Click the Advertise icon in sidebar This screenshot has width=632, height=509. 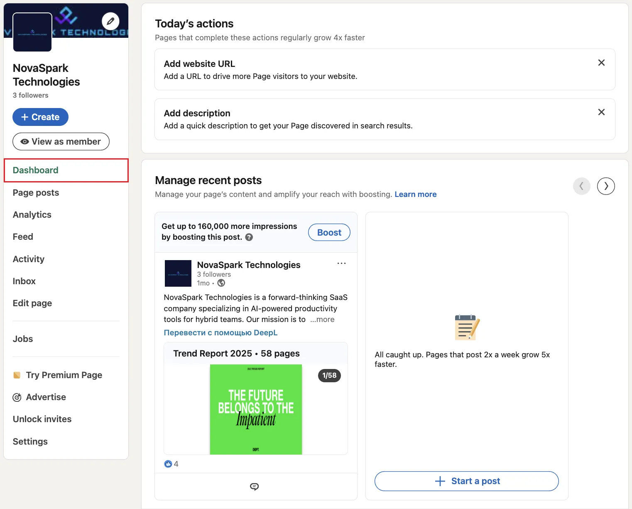click(x=17, y=397)
